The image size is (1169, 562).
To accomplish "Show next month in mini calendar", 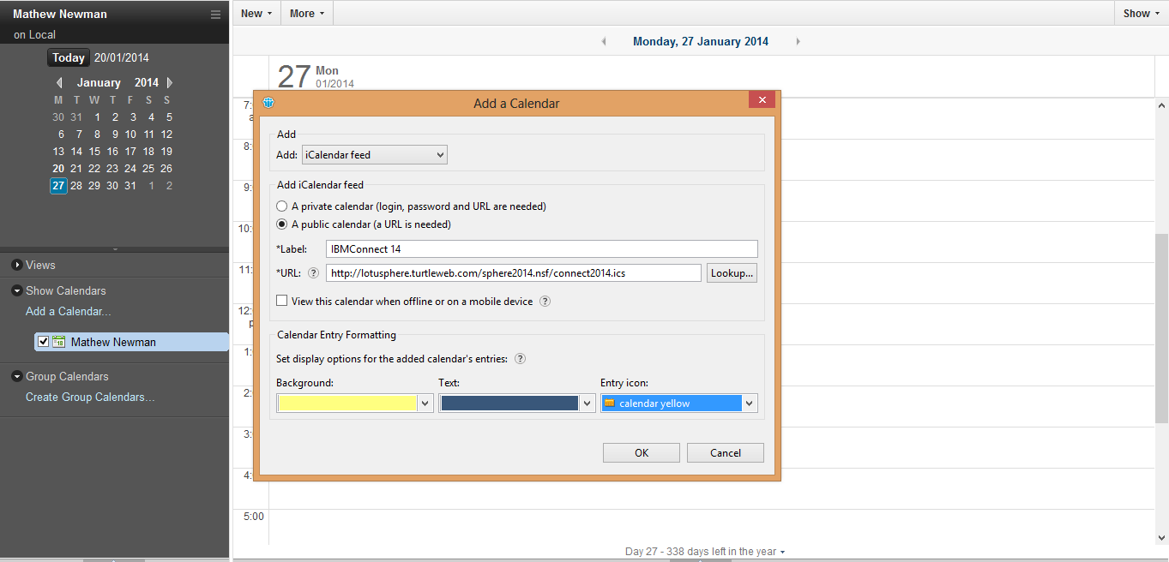I will click(x=170, y=83).
